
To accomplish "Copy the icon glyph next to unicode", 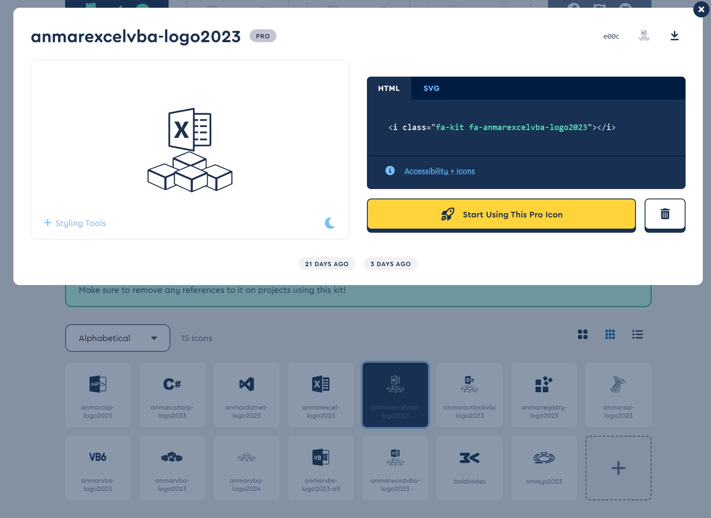I will pos(644,36).
